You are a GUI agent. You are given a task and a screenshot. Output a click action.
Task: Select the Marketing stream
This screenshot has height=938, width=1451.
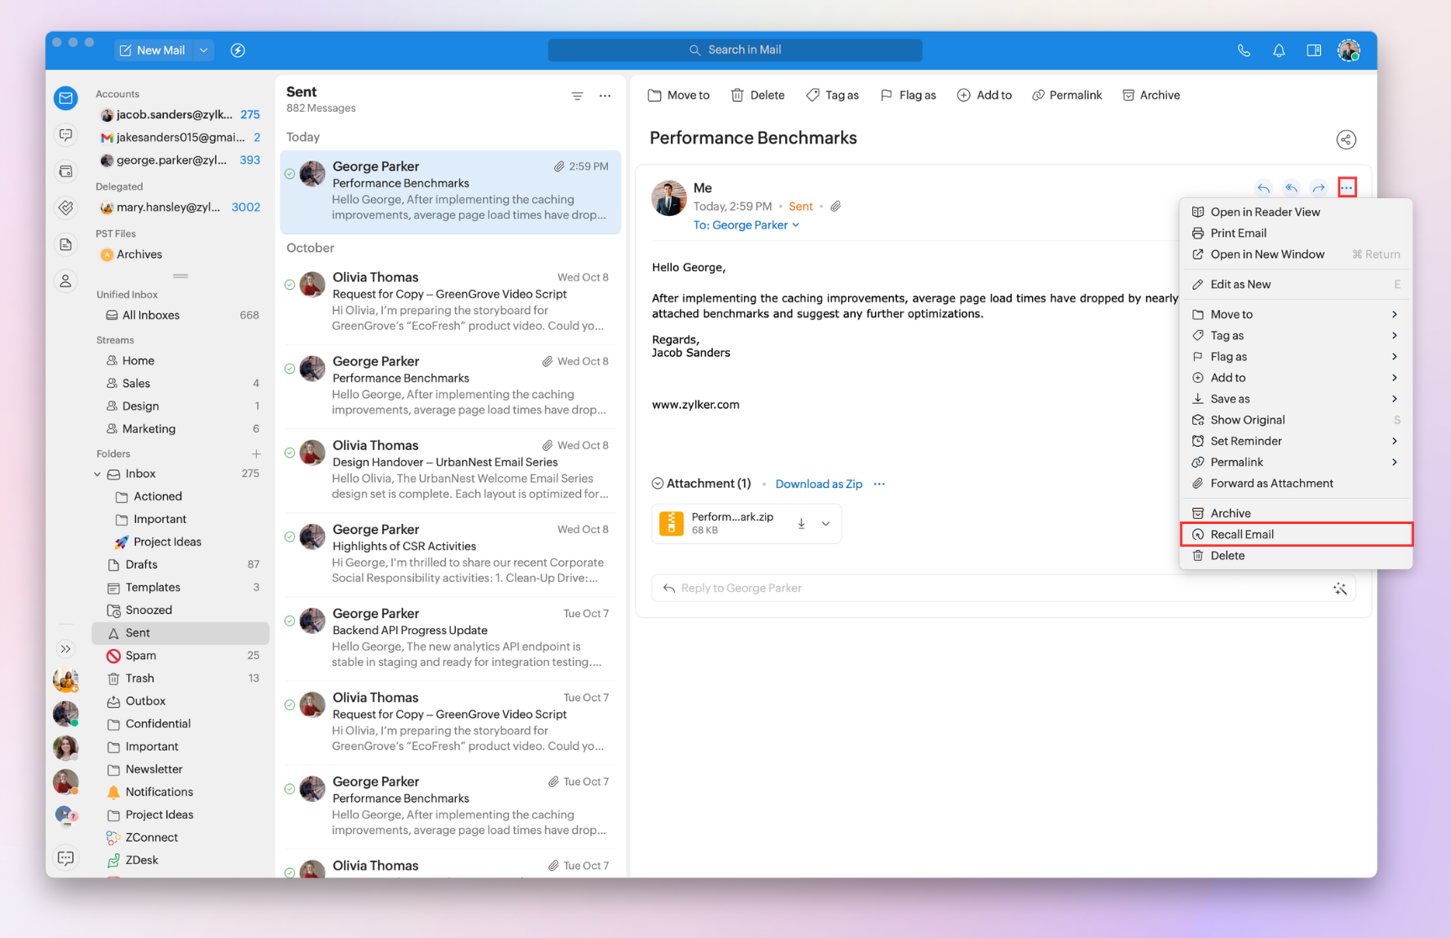pos(181,429)
